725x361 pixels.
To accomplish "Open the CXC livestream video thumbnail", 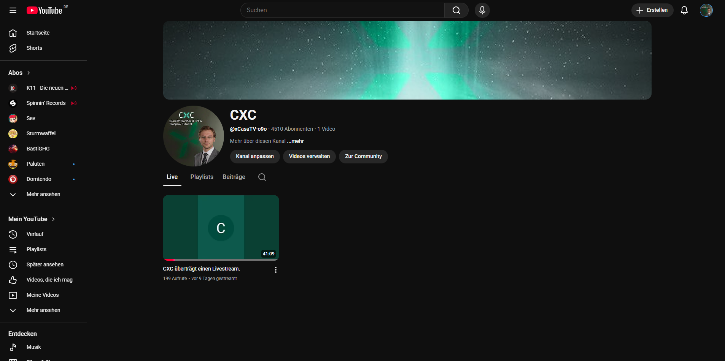I will 221,228.
